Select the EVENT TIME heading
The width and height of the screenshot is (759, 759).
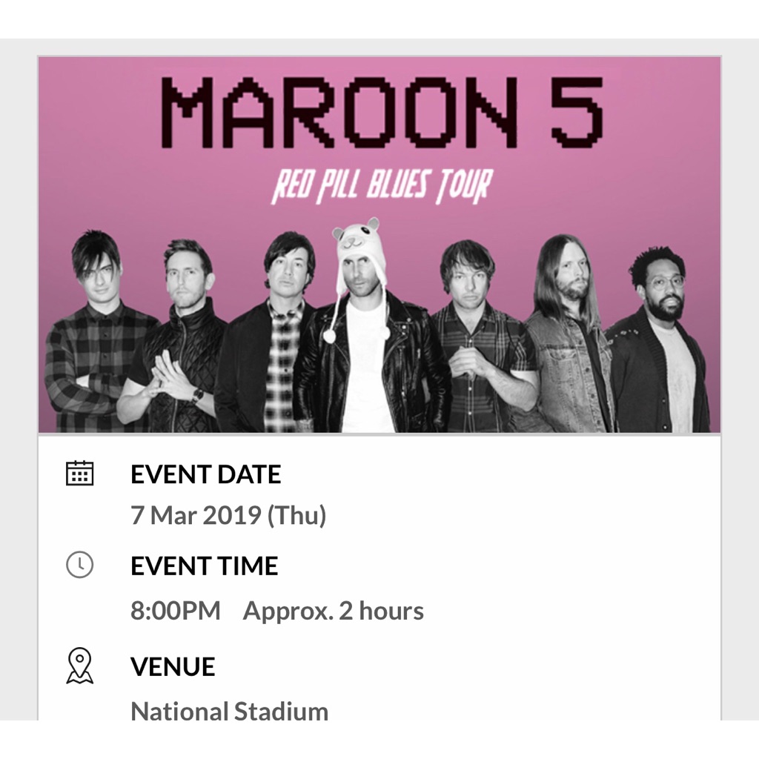(x=205, y=566)
